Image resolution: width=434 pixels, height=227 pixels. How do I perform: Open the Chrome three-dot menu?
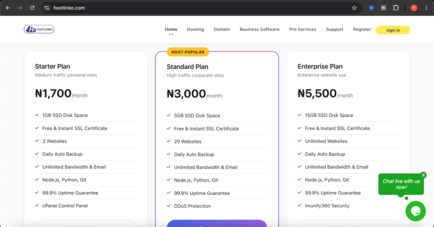[x=426, y=8]
